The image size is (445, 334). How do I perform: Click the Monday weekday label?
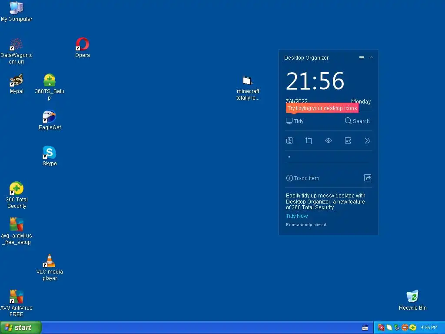(x=361, y=101)
